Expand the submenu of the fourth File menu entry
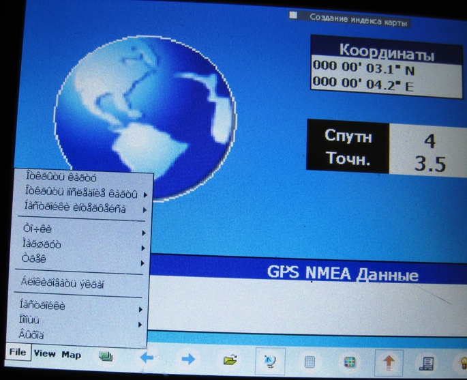This screenshot has width=467, height=380. click(x=144, y=230)
